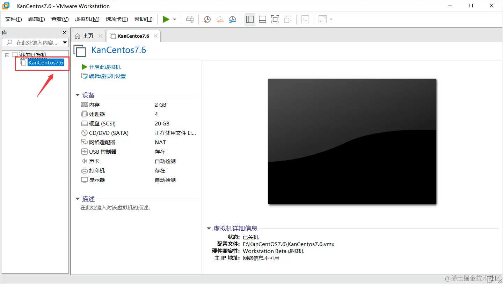Toggle the library panel visibility icon
503x284 pixels.
tap(250, 19)
